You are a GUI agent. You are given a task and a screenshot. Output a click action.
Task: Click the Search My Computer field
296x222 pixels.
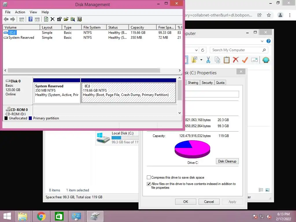click(x=239, y=50)
